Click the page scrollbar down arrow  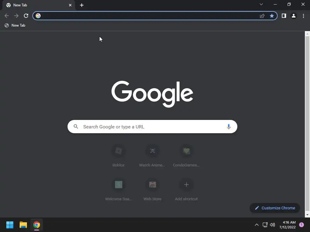point(307,215)
